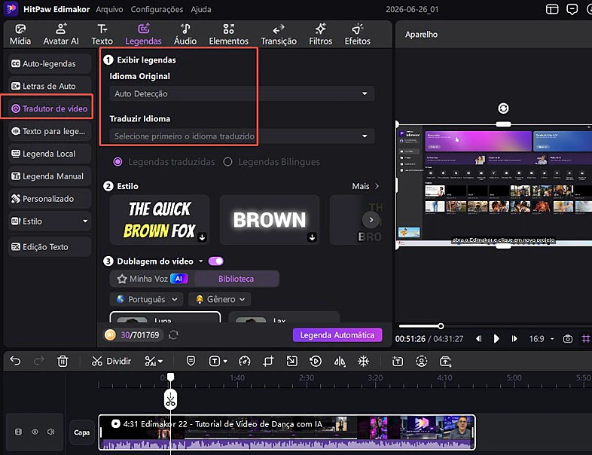Open the Personalizado option
Image resolution: width=592 pixels, height=455 pixels.
tap(50, 199)
